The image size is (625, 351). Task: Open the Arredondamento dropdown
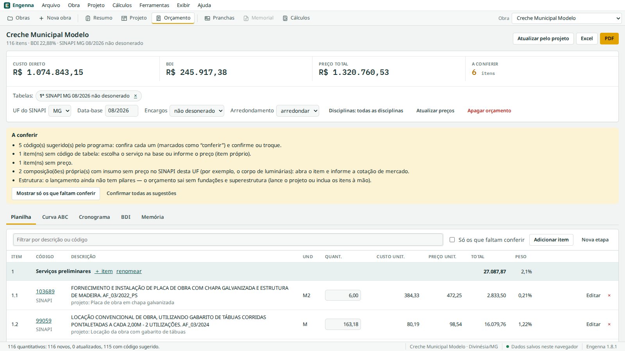[298, 111]
